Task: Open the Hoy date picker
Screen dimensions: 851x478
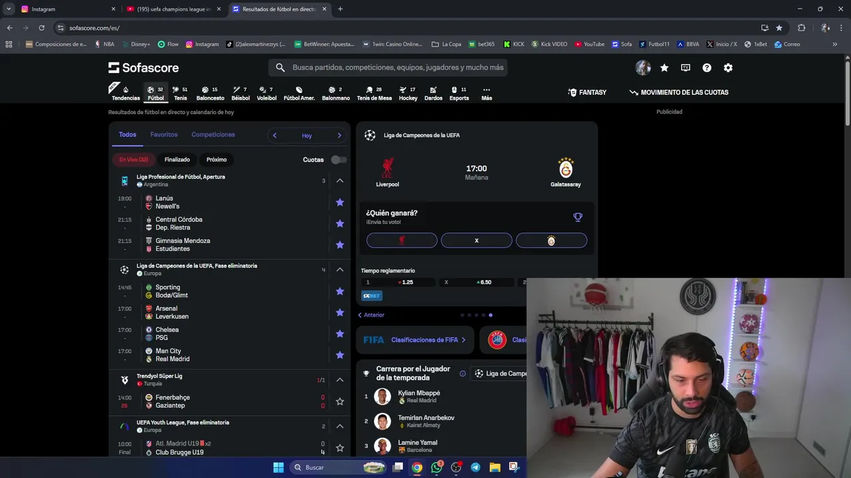Action: pyautogui.click(x=306, y=135)
